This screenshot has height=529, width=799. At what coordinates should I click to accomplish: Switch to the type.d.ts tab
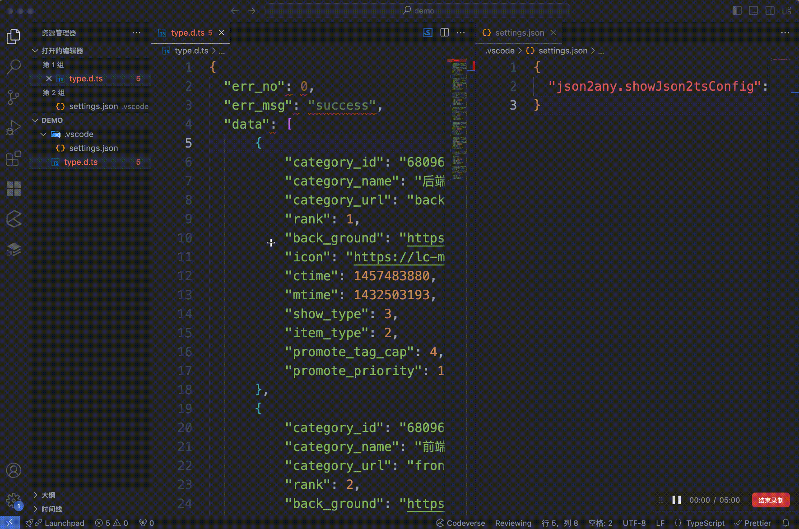[x=191, y=32]
